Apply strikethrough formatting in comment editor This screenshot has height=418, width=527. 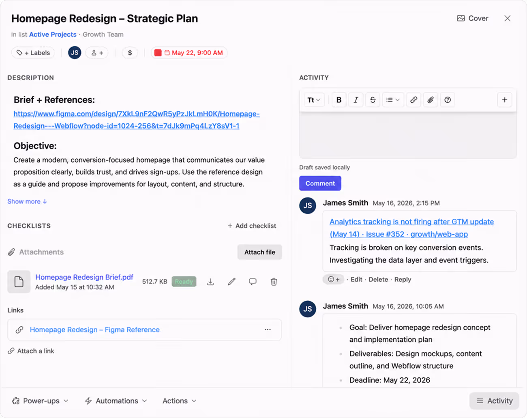[x=373, y=100]
